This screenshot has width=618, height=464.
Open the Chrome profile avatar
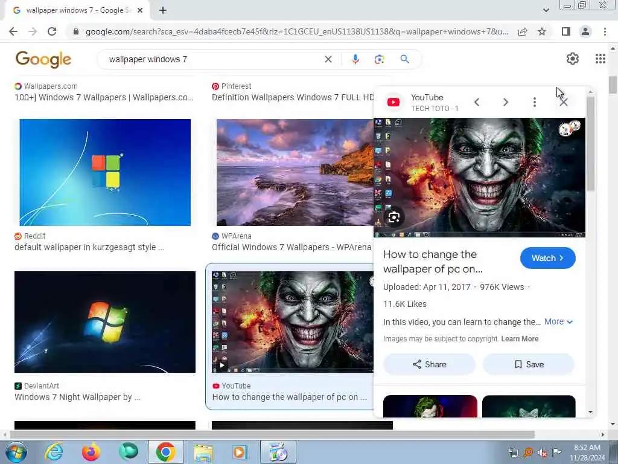point(585,31)
